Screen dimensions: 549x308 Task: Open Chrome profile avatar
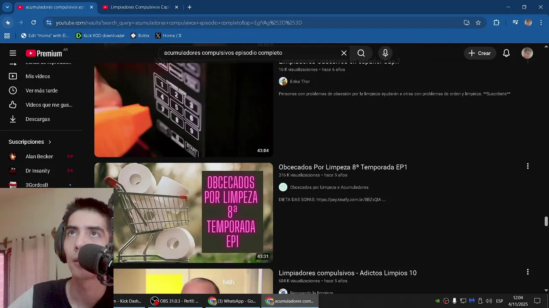(528, 23)
